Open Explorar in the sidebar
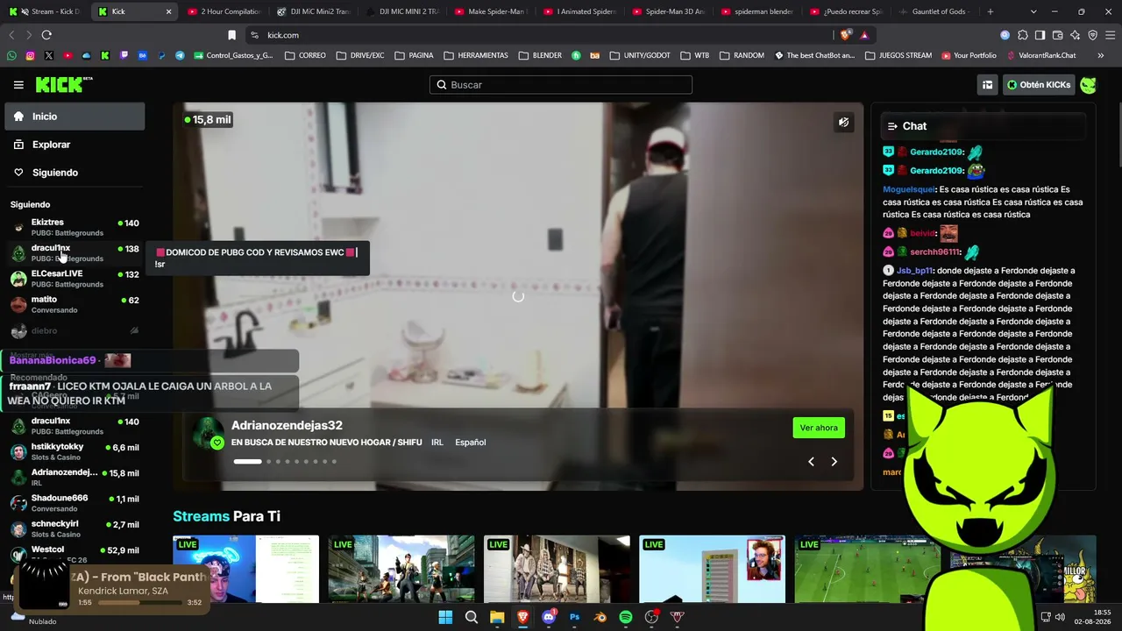The height and width of the screenshot is (631, 1122). click(x=75, y=145)
